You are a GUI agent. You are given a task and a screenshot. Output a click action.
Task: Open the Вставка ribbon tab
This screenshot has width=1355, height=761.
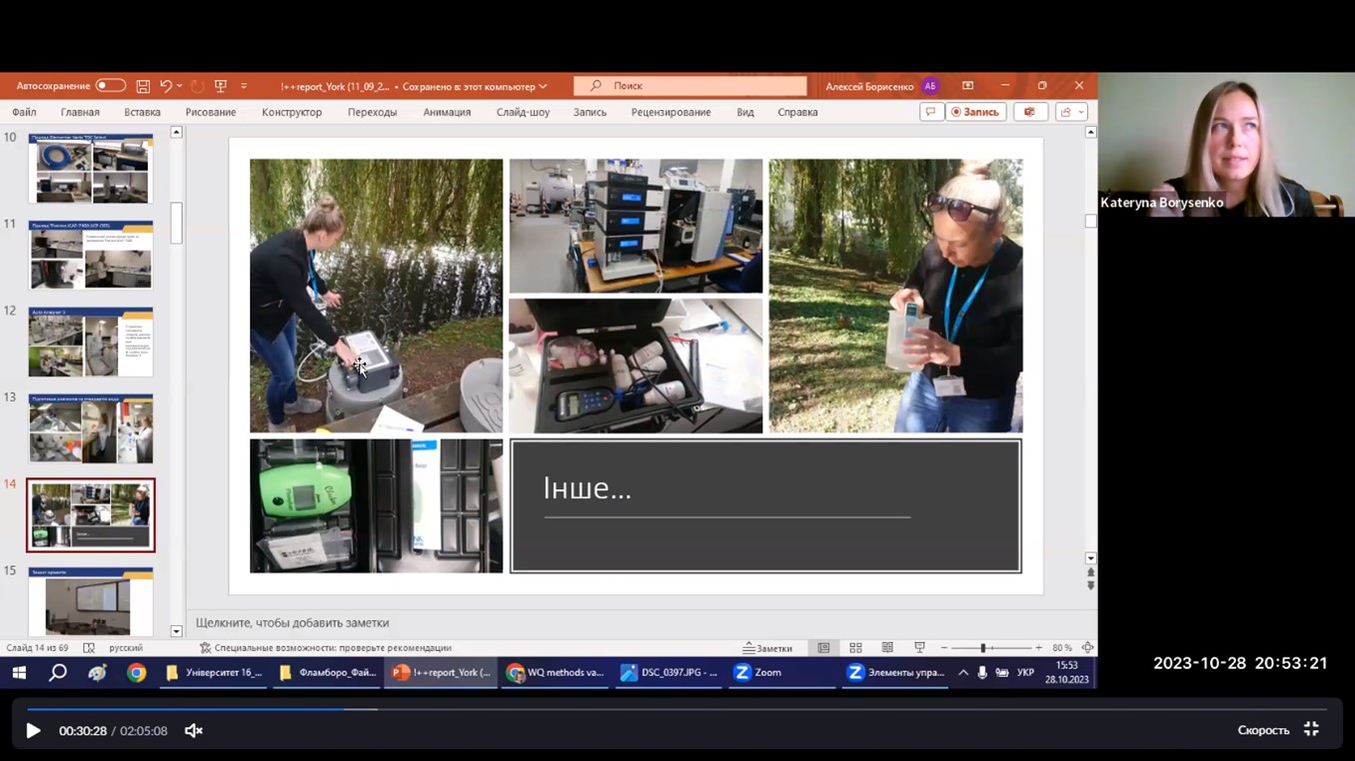point(142,112)
